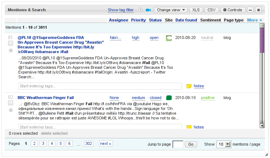Click the window resize grip icon

click(x=267, y=154)
